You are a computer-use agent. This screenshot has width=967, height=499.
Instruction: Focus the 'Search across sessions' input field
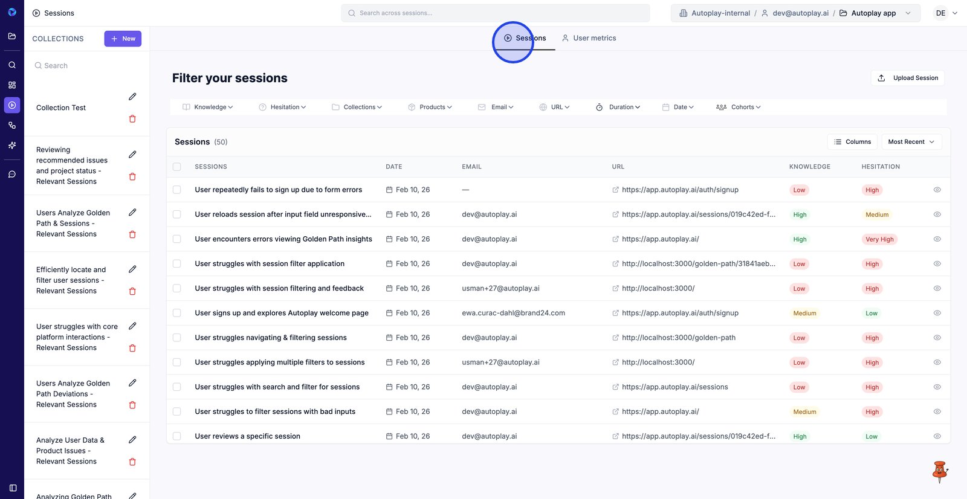click(x=496, y=13)
